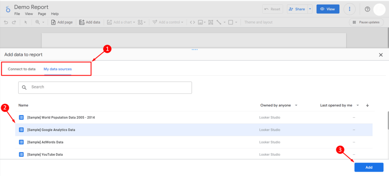
Task: Open the zoom magnifier tool
Action: pyautogui.click(x=38, y=22)
